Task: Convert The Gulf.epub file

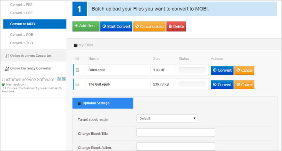Action: pos(222,85)
